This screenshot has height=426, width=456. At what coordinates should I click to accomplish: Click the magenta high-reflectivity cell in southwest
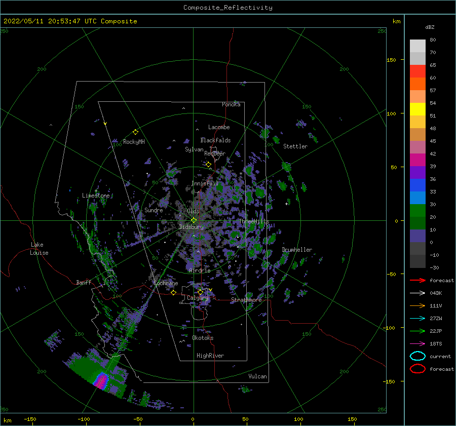(101, 380)
